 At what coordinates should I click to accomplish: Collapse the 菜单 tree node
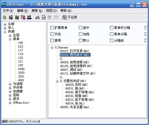pyautogui.click(x=10, y=39)
